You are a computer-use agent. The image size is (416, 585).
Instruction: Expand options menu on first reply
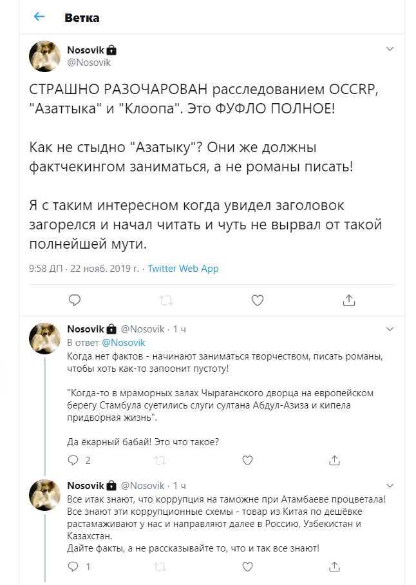pos(389,329)
